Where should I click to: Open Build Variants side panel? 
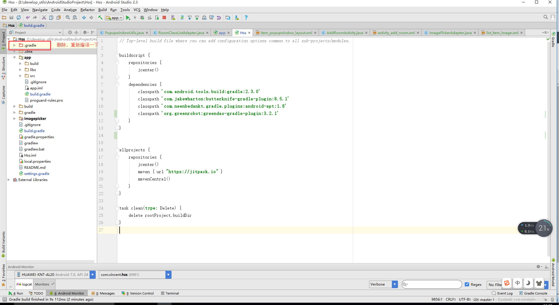pos(3,244)
